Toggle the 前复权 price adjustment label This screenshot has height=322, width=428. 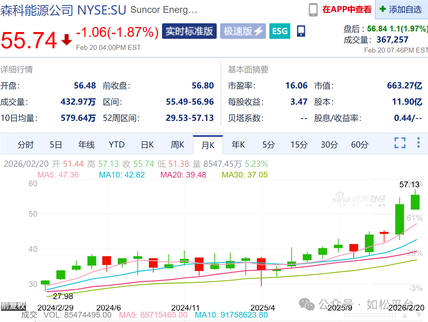point(13,306)
